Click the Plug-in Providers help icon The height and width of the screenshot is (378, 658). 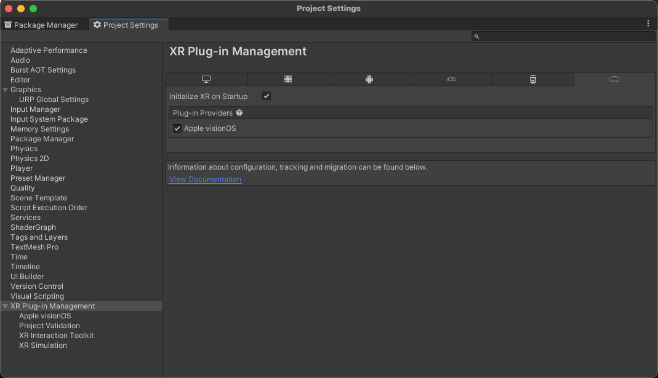(x=239, y=113)
